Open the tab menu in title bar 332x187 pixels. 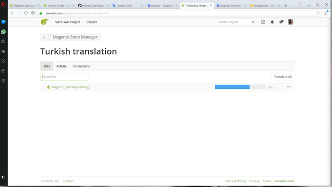300,4
